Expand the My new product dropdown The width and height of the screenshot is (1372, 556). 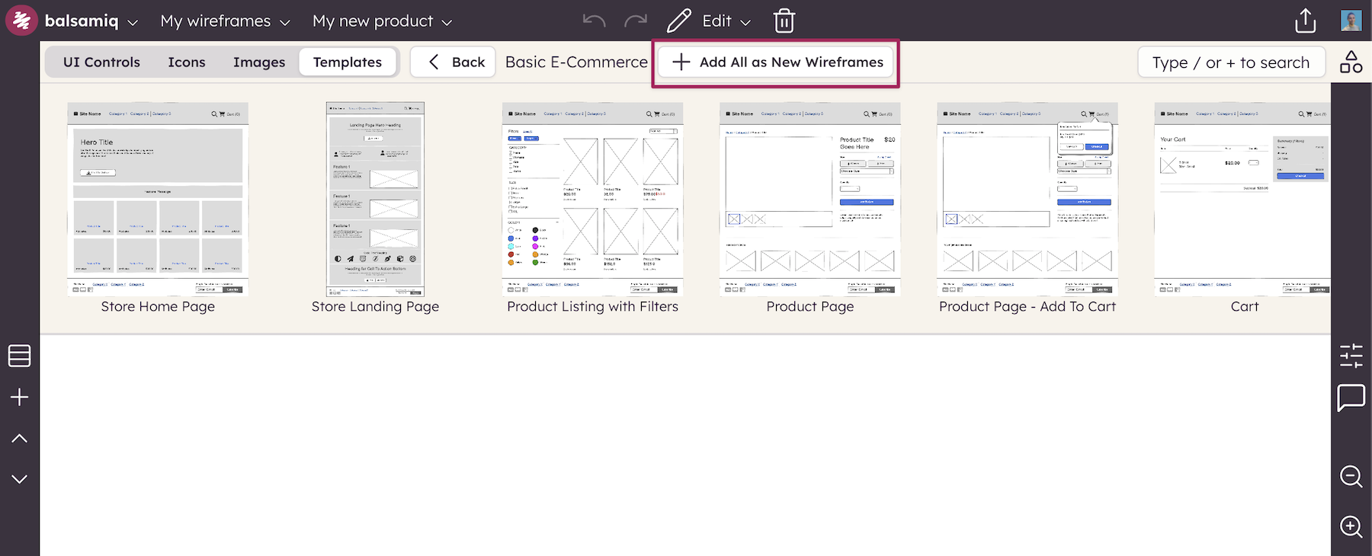coord(382,21)
